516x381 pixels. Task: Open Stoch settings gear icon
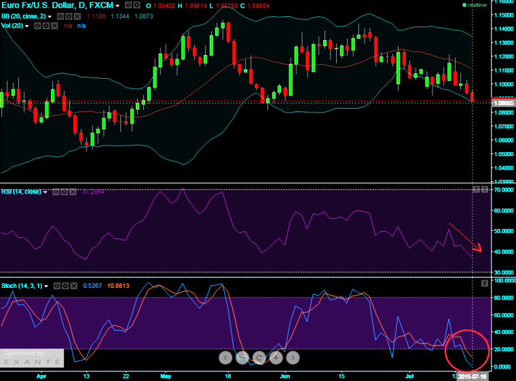[65, 286]
